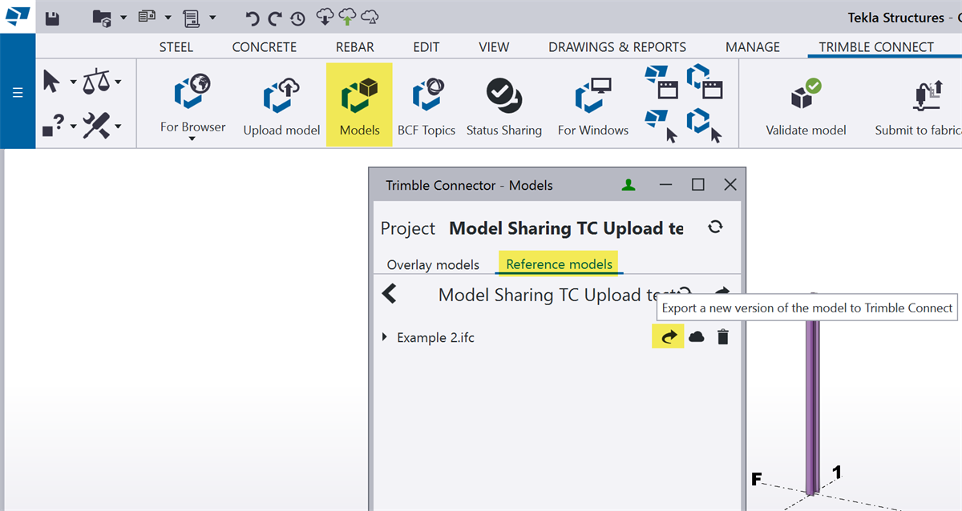The width and height of the screenshot is (962, 511).
Task: Expand the drawings list dropdown arrow
Action: coord(168,18)
